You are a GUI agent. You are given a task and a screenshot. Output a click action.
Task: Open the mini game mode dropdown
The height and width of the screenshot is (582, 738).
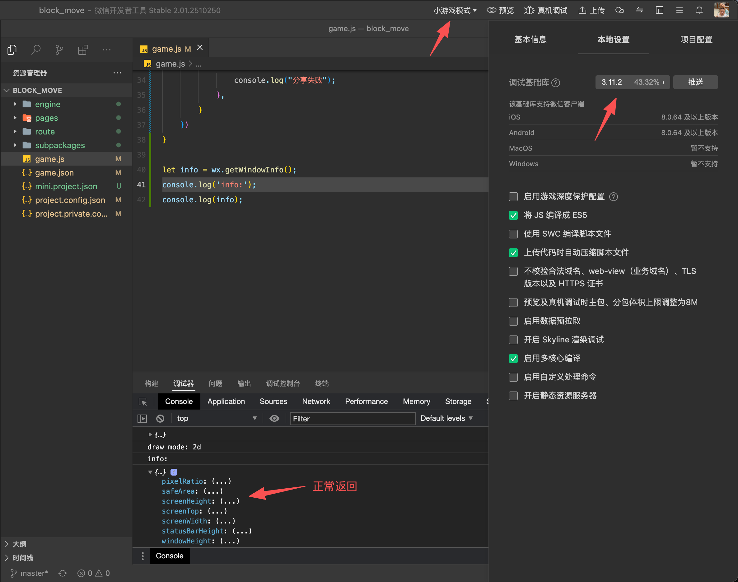tap(454, 10)
